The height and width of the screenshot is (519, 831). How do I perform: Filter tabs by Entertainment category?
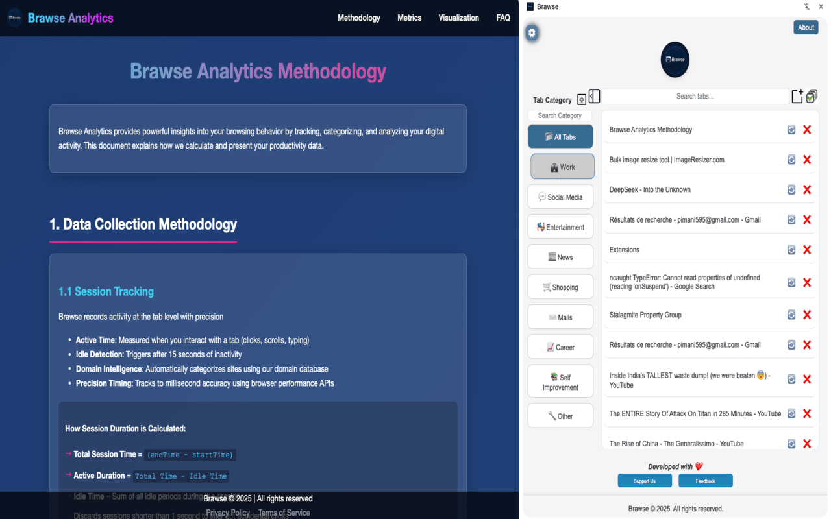coord(560,227)
